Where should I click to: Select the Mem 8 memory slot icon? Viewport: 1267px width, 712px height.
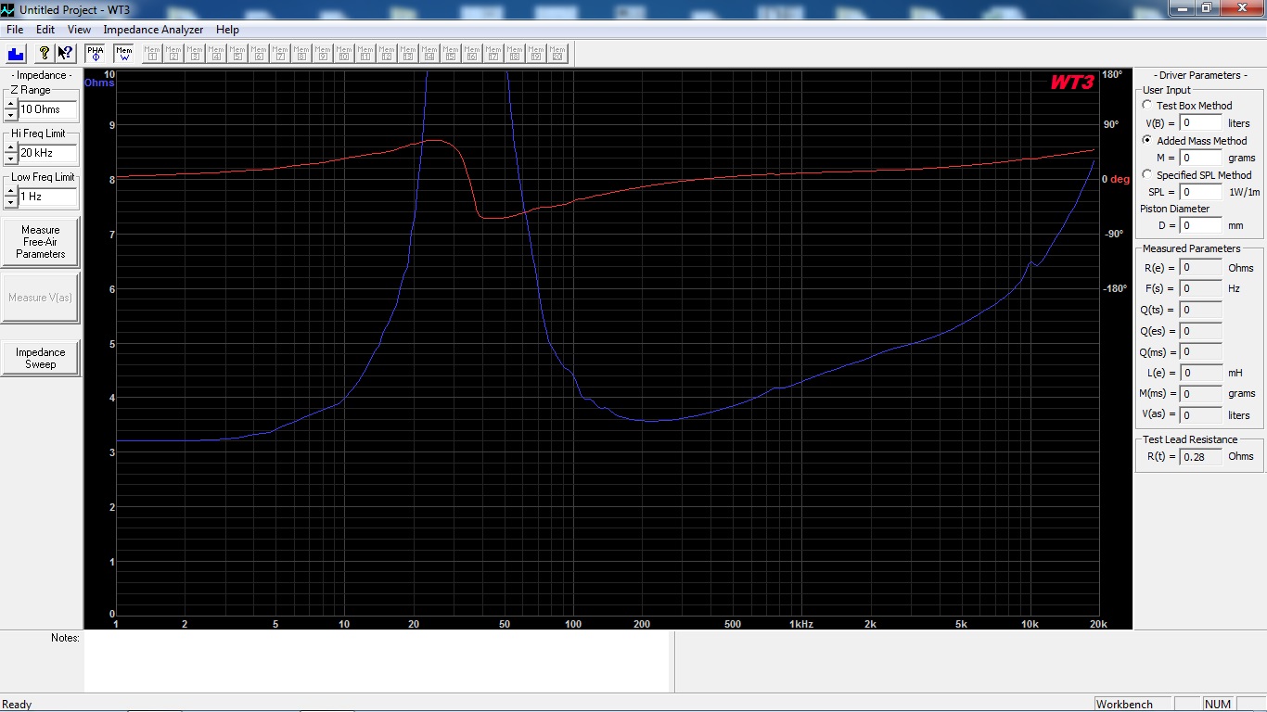point(301,54)
